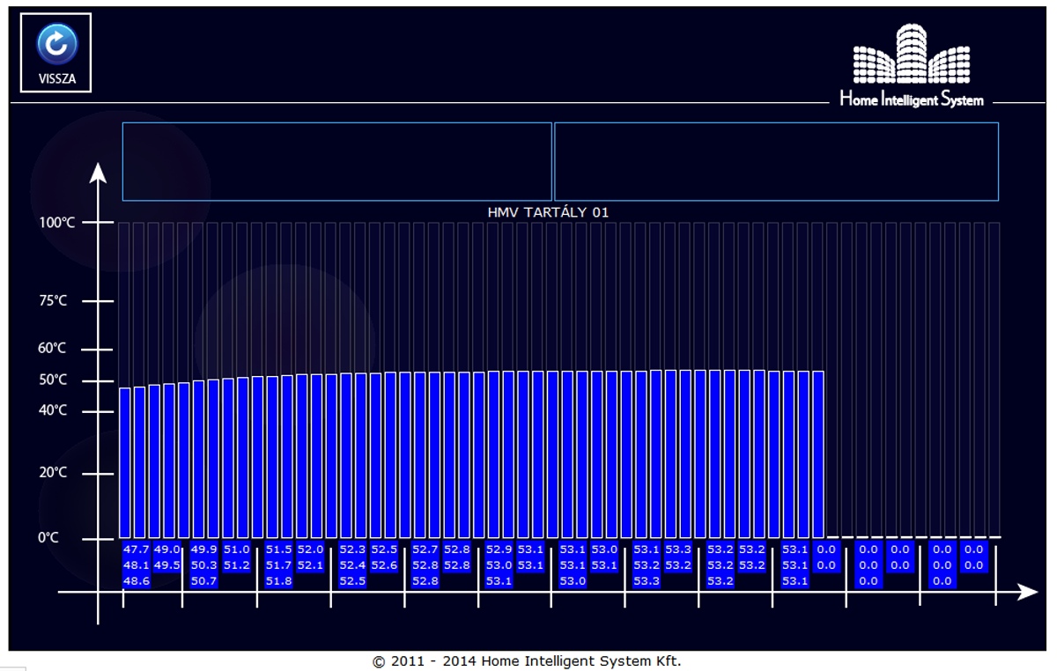Click the 52.9 temperature value label
Screen dimensions: 1057x671
click(499, 549)
